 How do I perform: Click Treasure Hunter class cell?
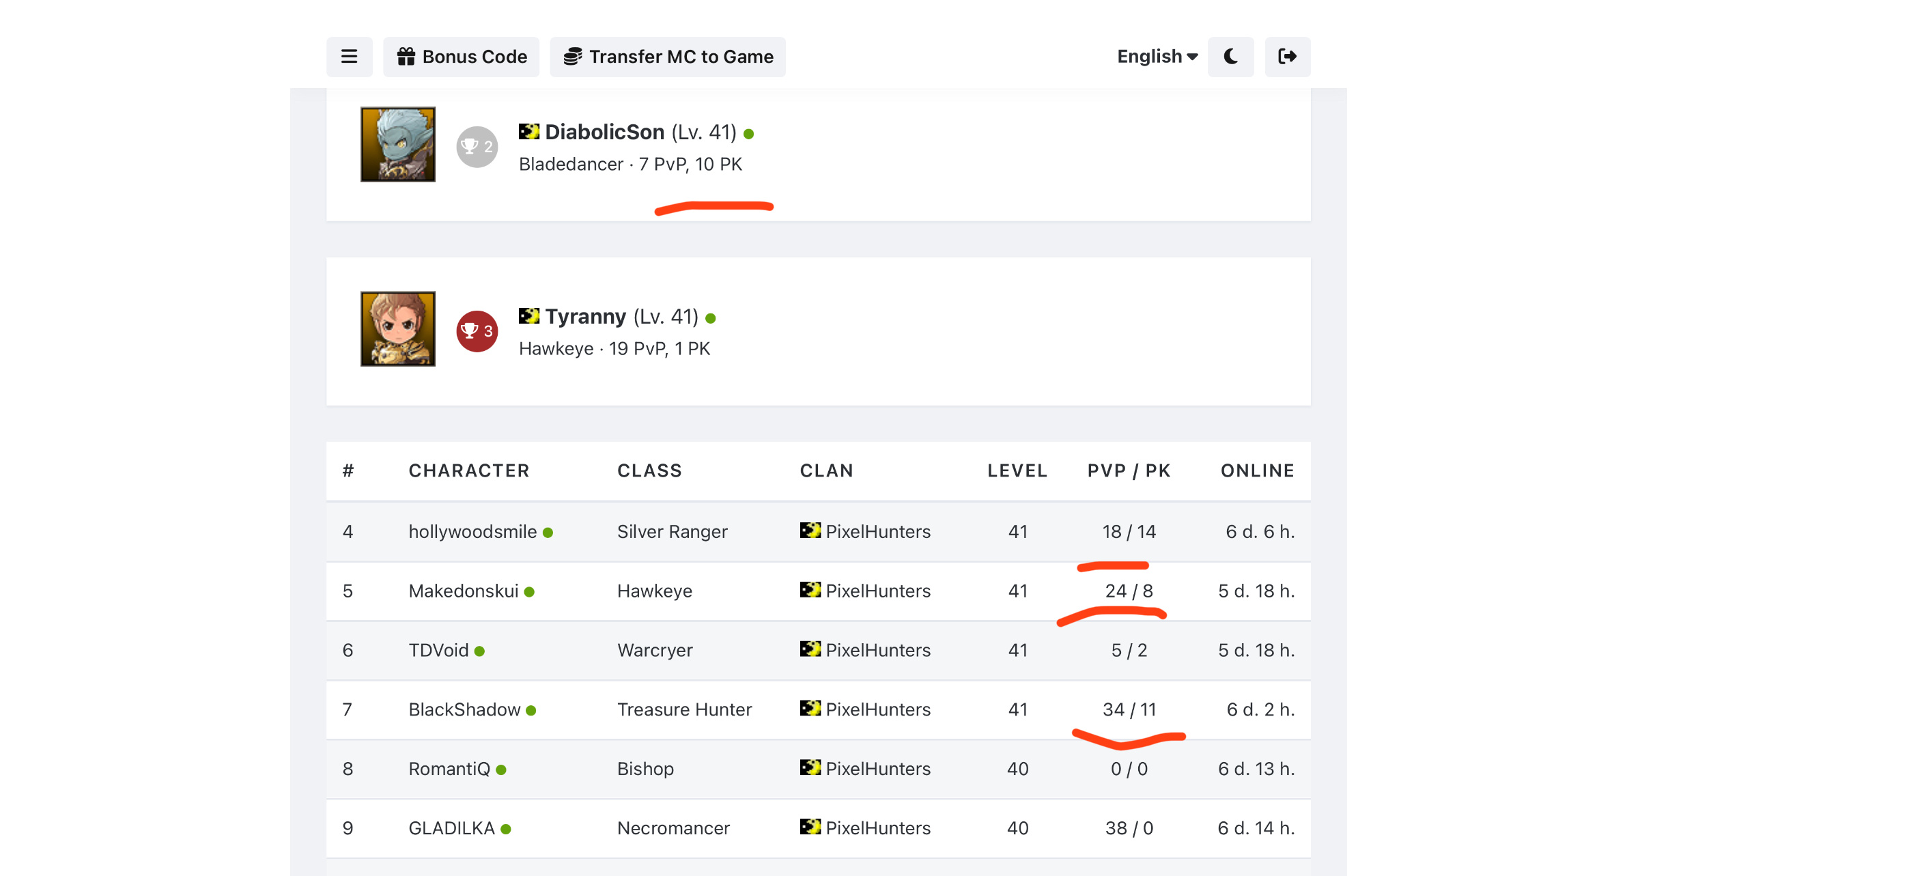tap(684, 709)
